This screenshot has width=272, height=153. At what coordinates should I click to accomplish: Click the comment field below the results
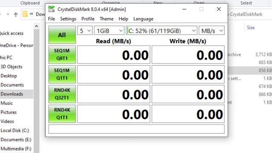click(x=136, y=129)
